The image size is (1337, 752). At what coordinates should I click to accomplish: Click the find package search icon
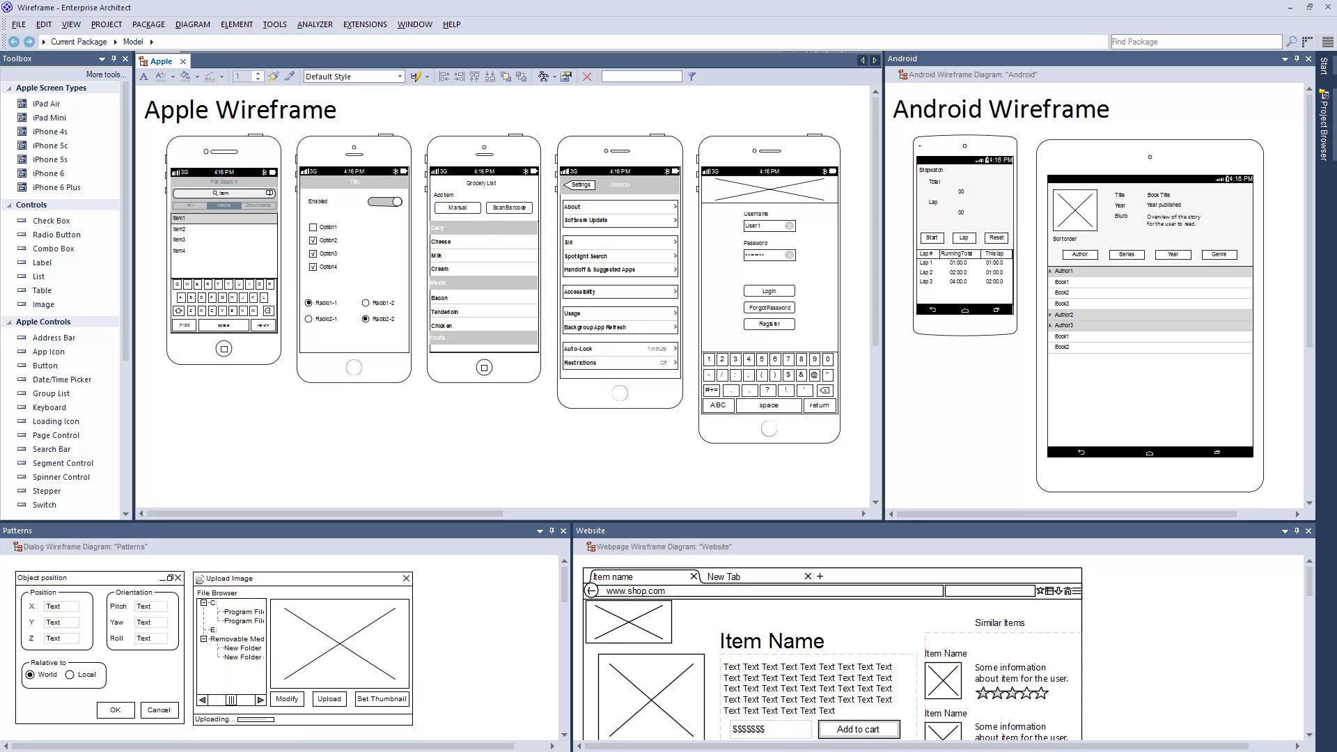coord(1291,42)
